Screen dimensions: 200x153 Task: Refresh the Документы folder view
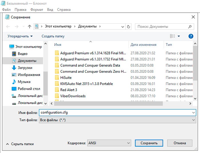click(129, 26)
